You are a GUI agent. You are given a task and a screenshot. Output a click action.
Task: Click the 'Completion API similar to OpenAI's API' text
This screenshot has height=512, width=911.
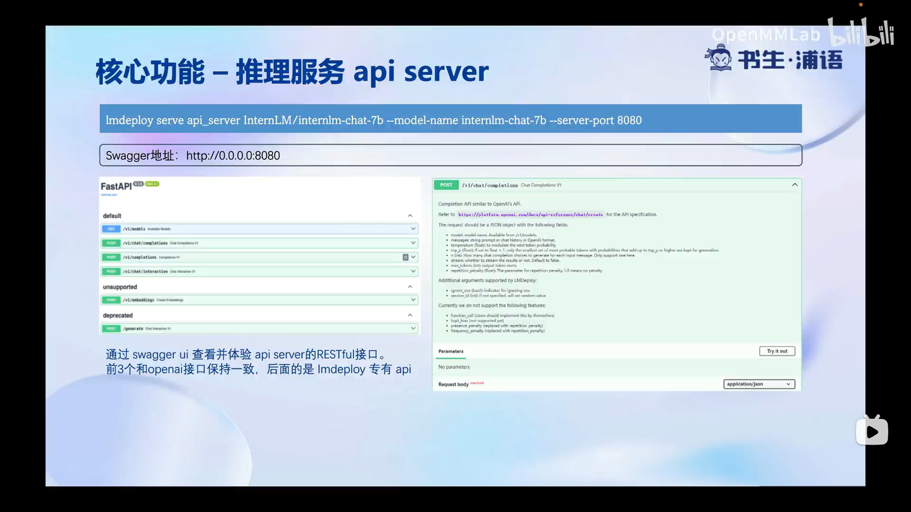[x=480, y=204]
